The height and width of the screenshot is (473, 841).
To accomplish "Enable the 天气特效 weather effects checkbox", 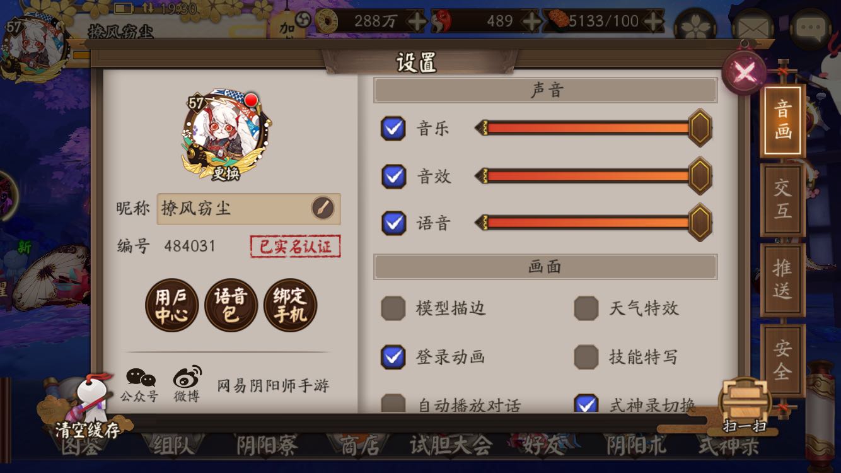I will [x=586, y=308].
